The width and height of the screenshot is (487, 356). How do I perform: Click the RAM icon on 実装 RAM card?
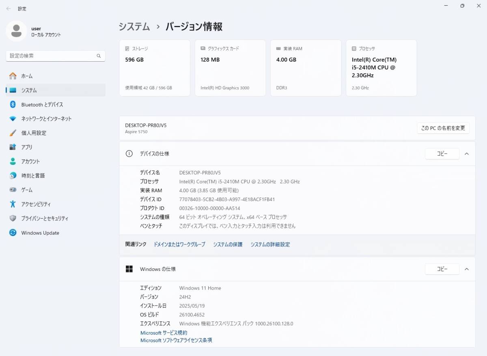(x=278, y=49)
